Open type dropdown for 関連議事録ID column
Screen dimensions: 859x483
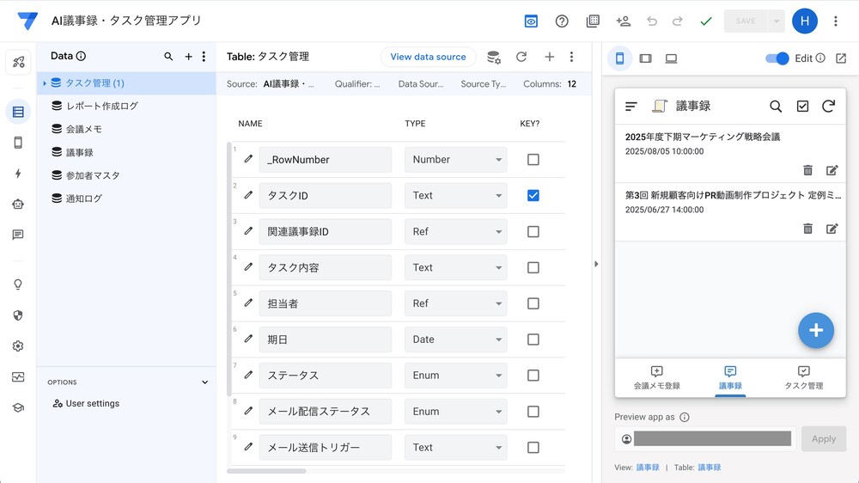455,232
